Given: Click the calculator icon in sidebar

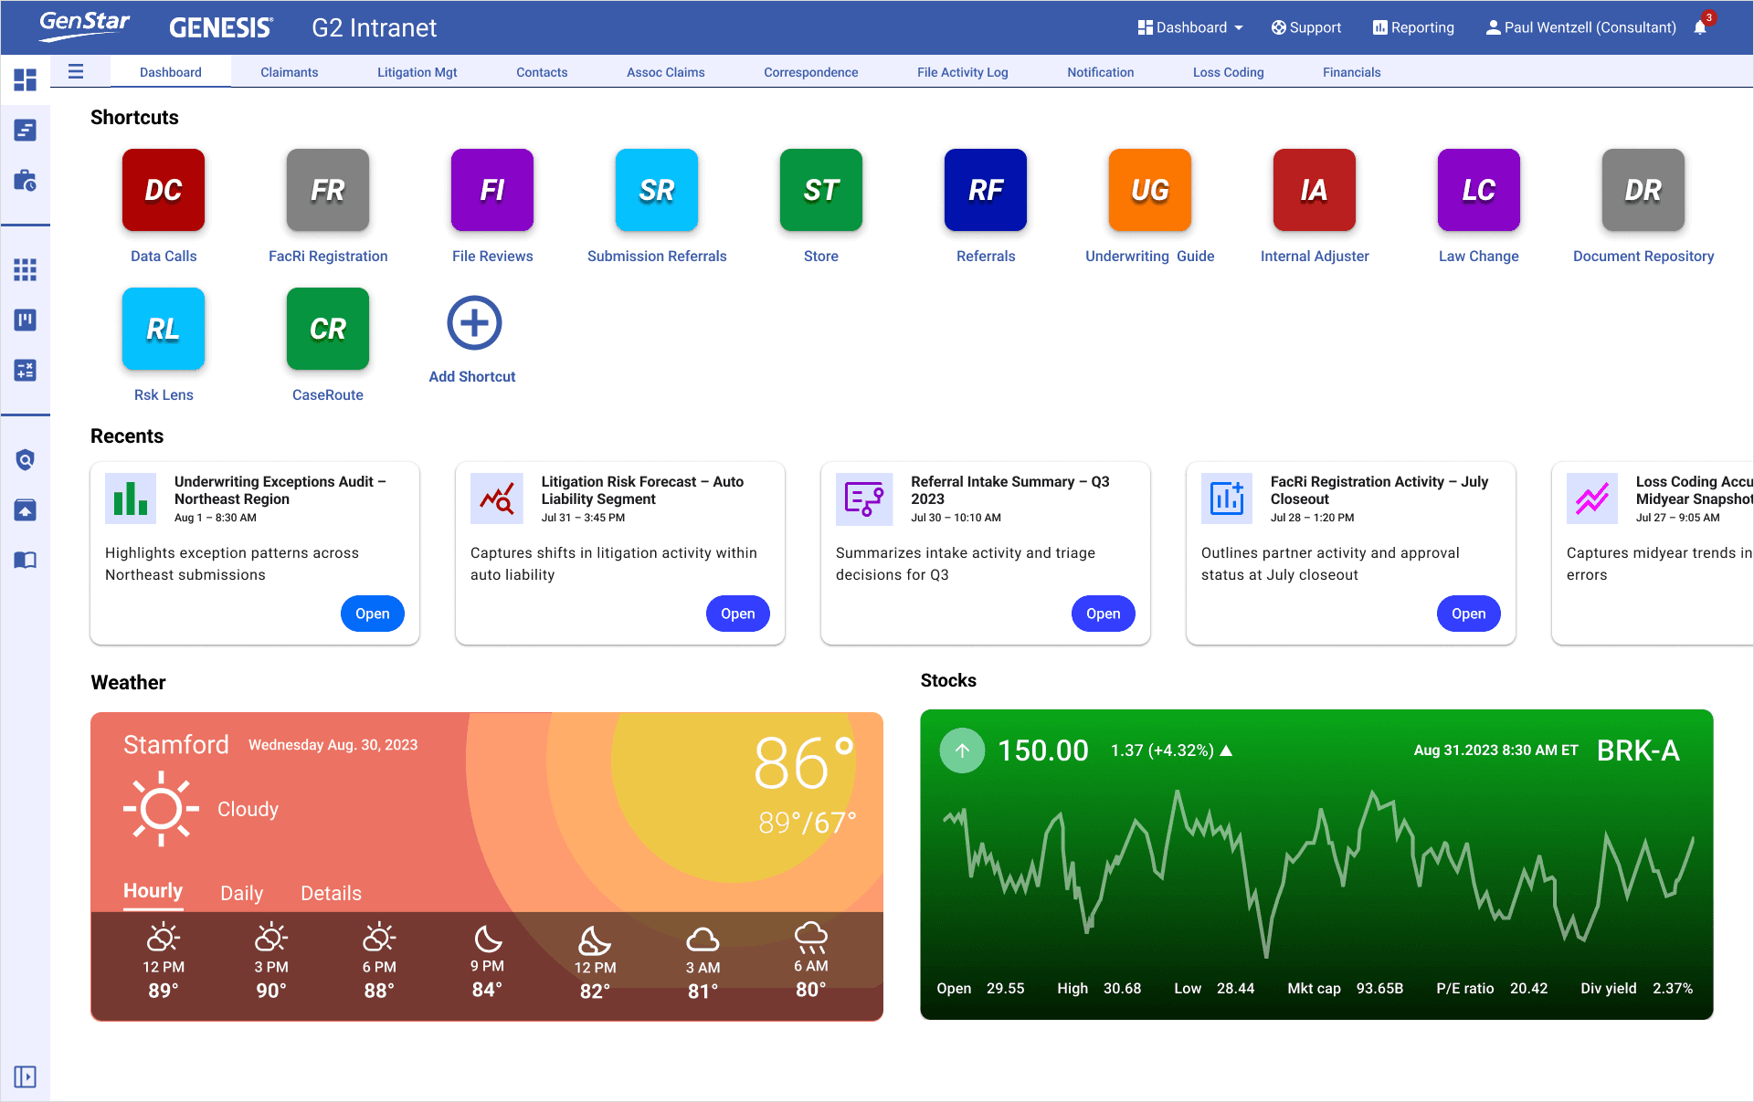Looking at the screenshot, I should click(25, 371).
